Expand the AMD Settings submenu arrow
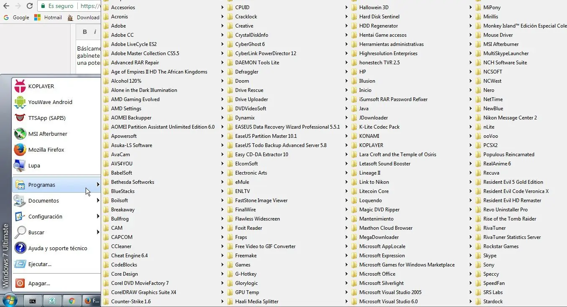Screen dimensions: 567x307 pyautogui.click(x=222, y=109)
